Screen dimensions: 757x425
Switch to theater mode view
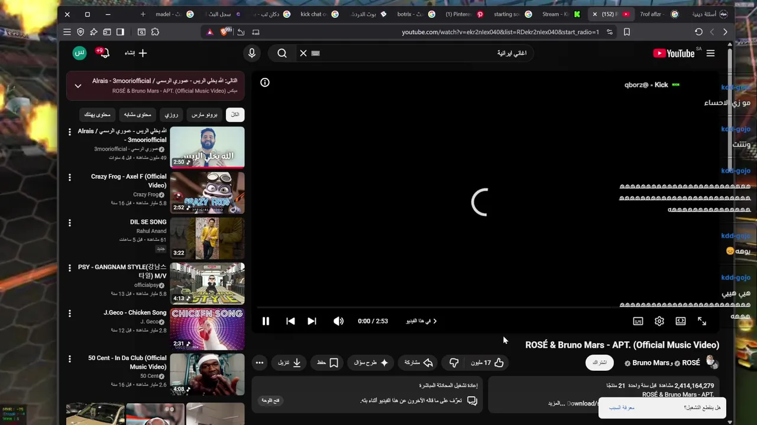pyautogui.click(x=681, y=321)
